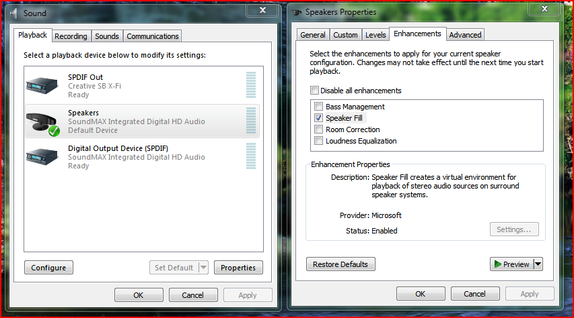The width and height of the screenshot is (574, 318).
Task: Select the SPDIF Out device icon
Action: tap(42, 86)
